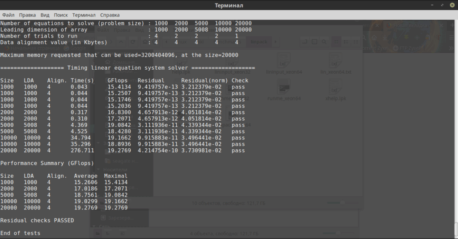This screenshot has width=458, height=239.
Task: Click the linpack breadcrumb path button
Action: pos(259,42)
